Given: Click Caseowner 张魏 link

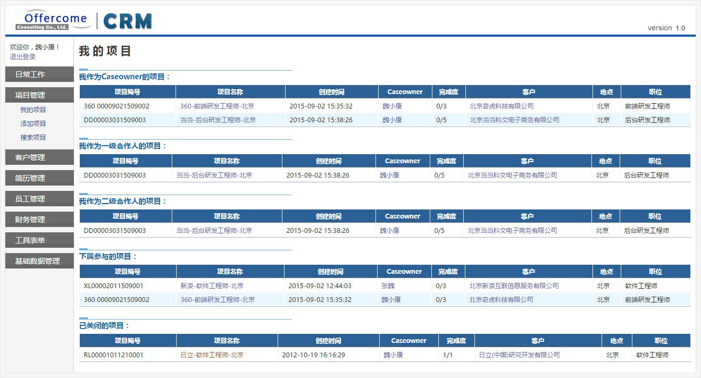Looking at the screenshot, I should (388, 286).
